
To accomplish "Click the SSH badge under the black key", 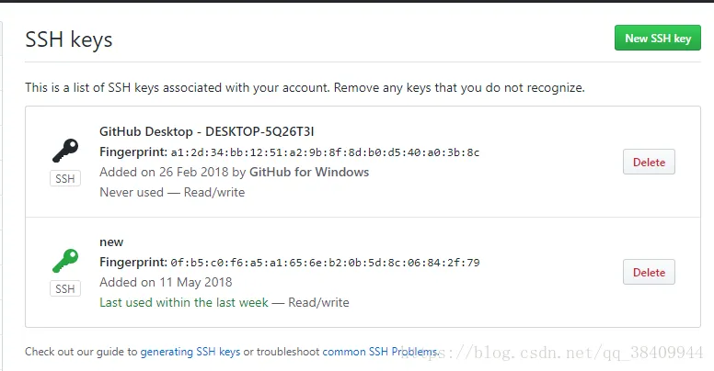I will (x=64, y=179).
